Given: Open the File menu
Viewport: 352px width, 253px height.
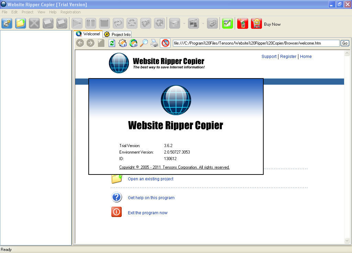Looking at the screenshot, I should pyautogui.click(x=4, y=12).
